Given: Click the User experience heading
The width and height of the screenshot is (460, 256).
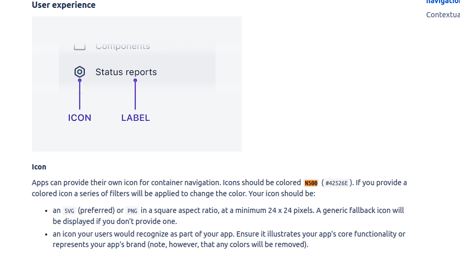Looking at the screenshot, I should click(63, 5).
